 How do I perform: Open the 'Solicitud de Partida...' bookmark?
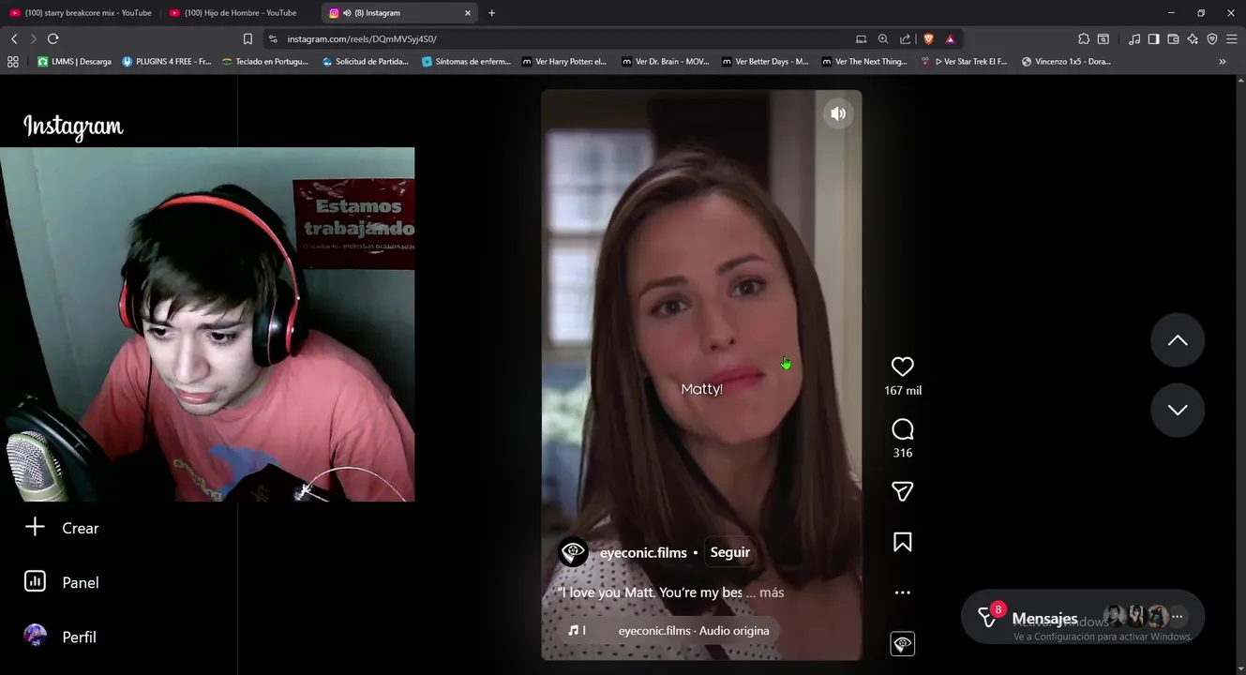tap(365, 61)
